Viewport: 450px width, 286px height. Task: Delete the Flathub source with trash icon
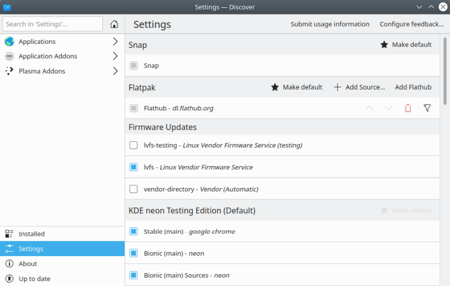coord(408,108)
